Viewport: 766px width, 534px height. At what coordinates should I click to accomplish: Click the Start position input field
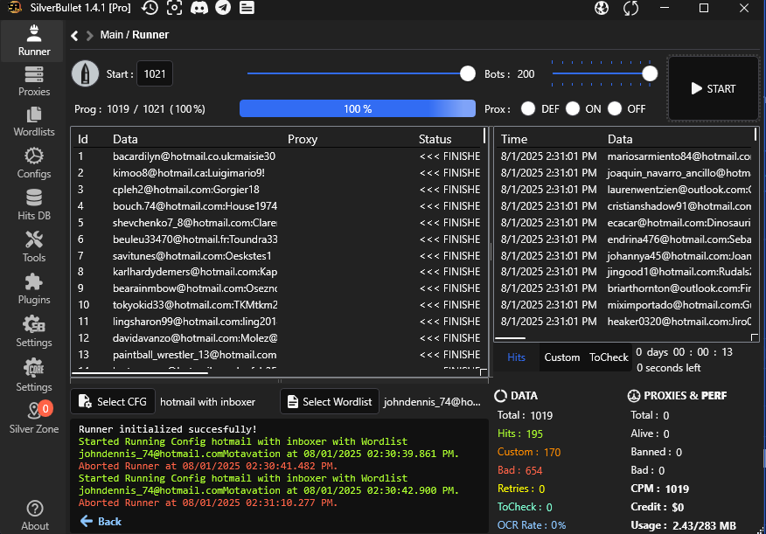pyautogui.click(x=155, y=74)
